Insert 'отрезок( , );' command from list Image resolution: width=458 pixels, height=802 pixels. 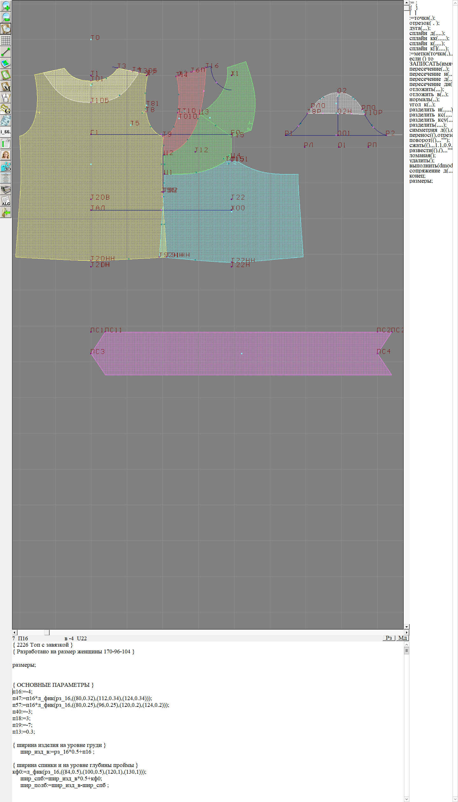pos(424,23)
